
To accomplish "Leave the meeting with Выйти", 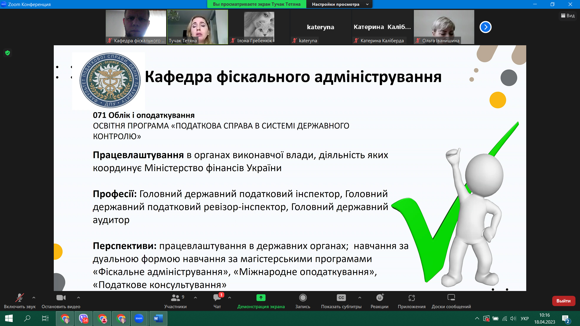I will pyautogui.click(x=564, y=301).
